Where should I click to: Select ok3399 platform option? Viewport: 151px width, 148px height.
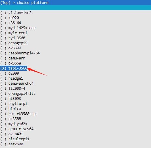point(11,48)
